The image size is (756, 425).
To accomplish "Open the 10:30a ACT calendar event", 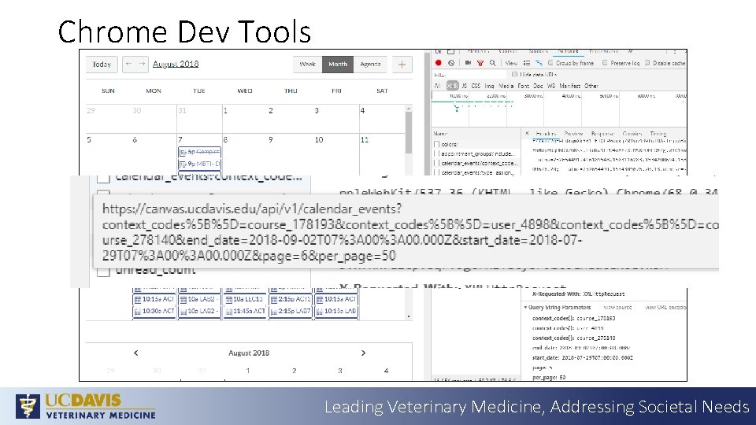I will 154,312.
